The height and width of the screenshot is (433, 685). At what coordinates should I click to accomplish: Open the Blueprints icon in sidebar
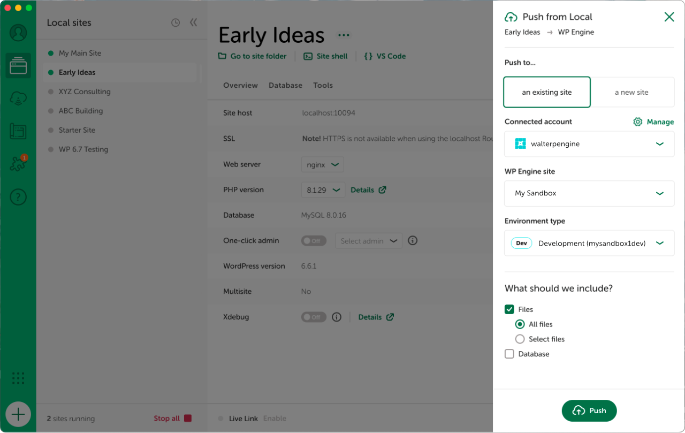(x=18, y=131)
